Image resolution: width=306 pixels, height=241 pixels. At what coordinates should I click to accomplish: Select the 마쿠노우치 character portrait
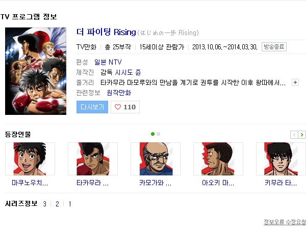30,159
